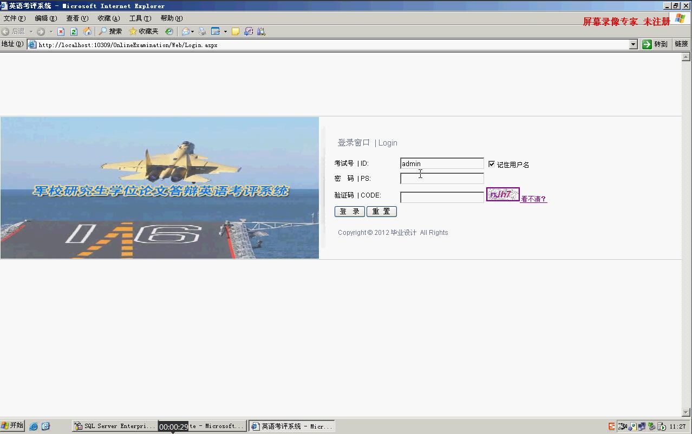Click the 转到 Go button
The height and width of the screenshot is (434, 692).
click(x=655, y=44)
